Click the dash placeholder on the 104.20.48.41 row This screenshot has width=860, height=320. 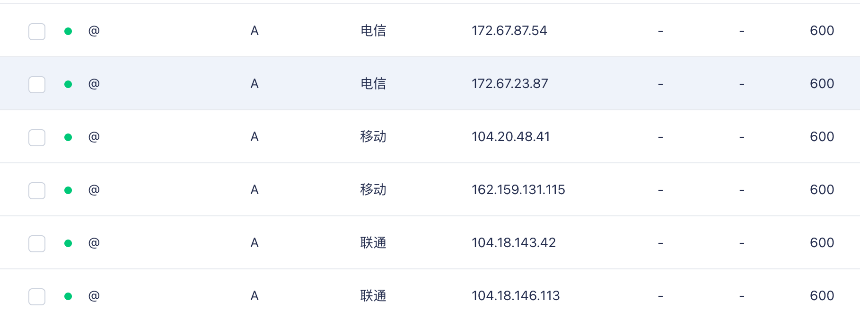pos(659,136)
